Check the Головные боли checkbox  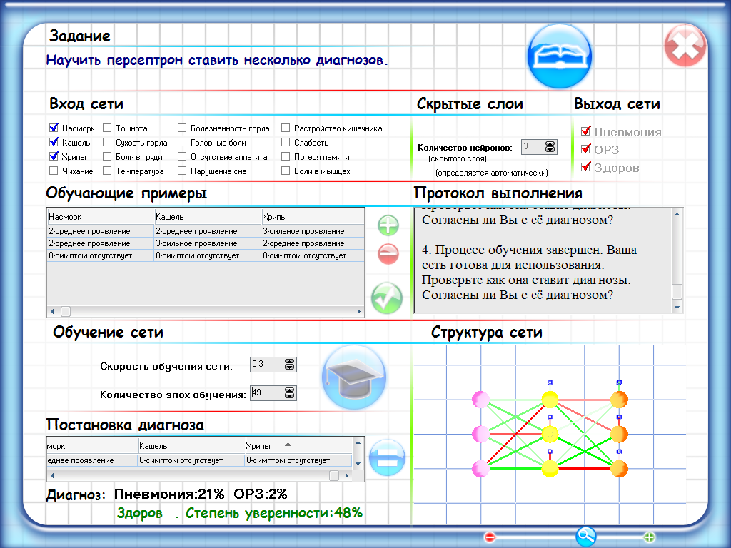pyautogui.click(x=183, y=143)
